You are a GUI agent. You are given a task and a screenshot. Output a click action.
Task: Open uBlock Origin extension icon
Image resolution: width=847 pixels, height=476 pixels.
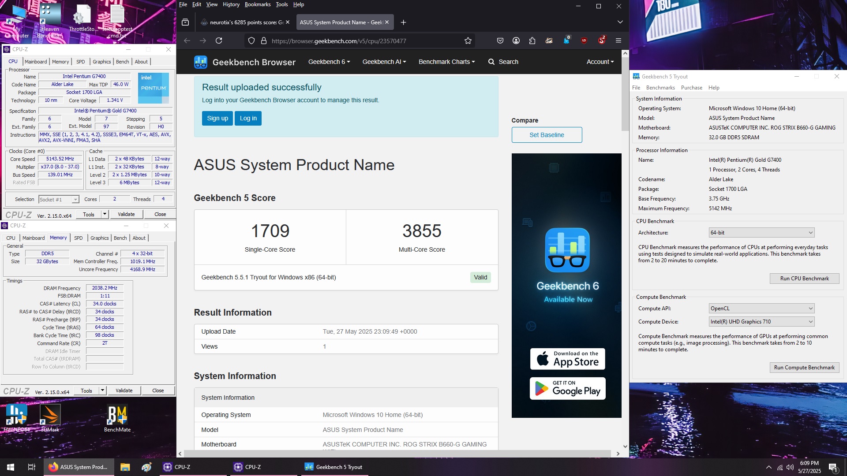point(584,41)
